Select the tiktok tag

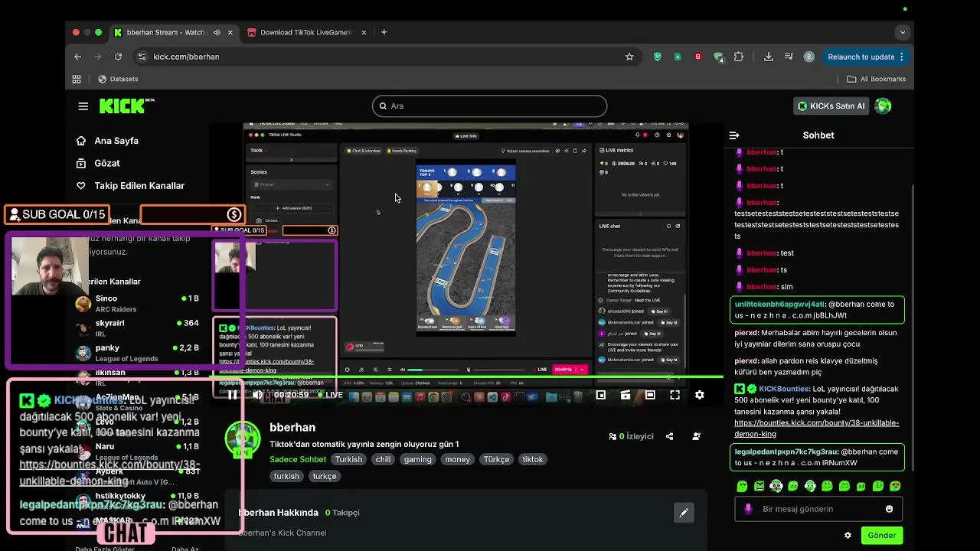click(532, 460)
